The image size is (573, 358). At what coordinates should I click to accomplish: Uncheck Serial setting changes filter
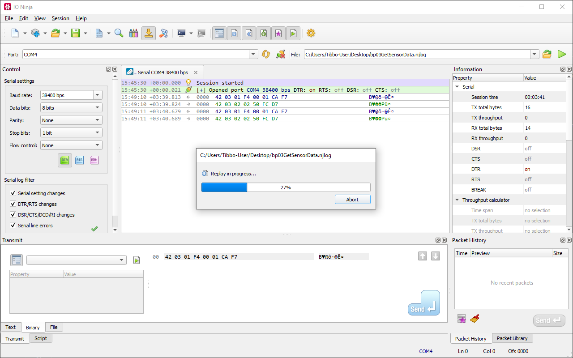click(13, 193)
